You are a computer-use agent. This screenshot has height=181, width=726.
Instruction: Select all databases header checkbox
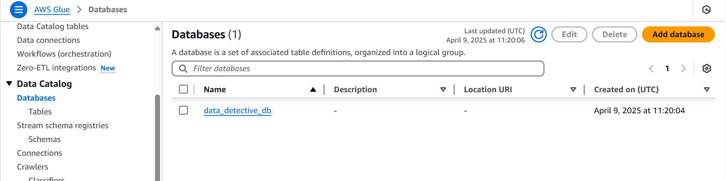click(x=183, y=89)
